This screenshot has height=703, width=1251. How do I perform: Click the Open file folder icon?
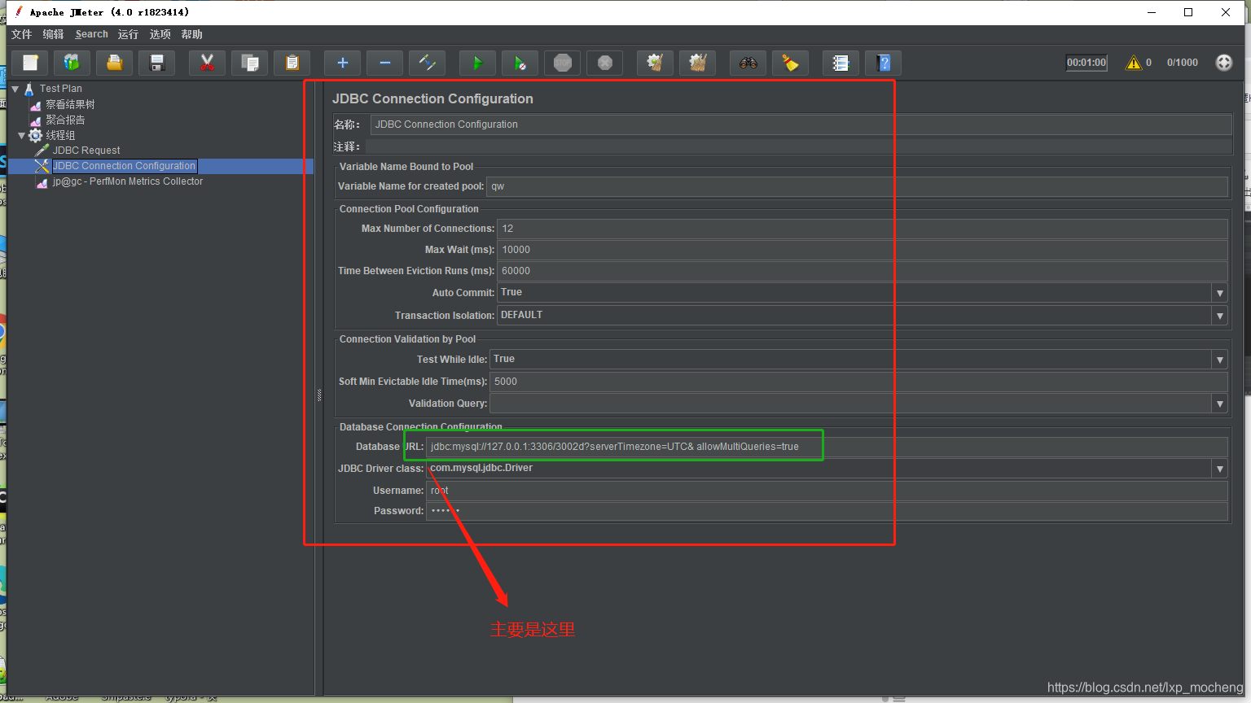coord(115,63)
